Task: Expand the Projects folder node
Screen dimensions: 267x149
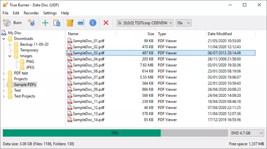Action: point(4,79)
